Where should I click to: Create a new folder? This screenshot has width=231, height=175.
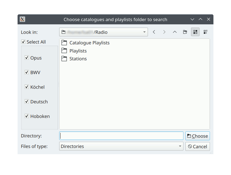(185, 32)
